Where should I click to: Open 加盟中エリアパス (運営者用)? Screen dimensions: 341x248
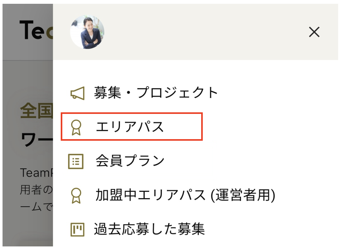(185, 196)
